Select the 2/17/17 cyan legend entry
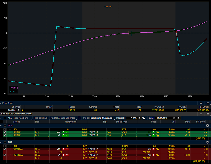Image resolution: width=211 pixels, height=164 pixels. pos(13,92)
